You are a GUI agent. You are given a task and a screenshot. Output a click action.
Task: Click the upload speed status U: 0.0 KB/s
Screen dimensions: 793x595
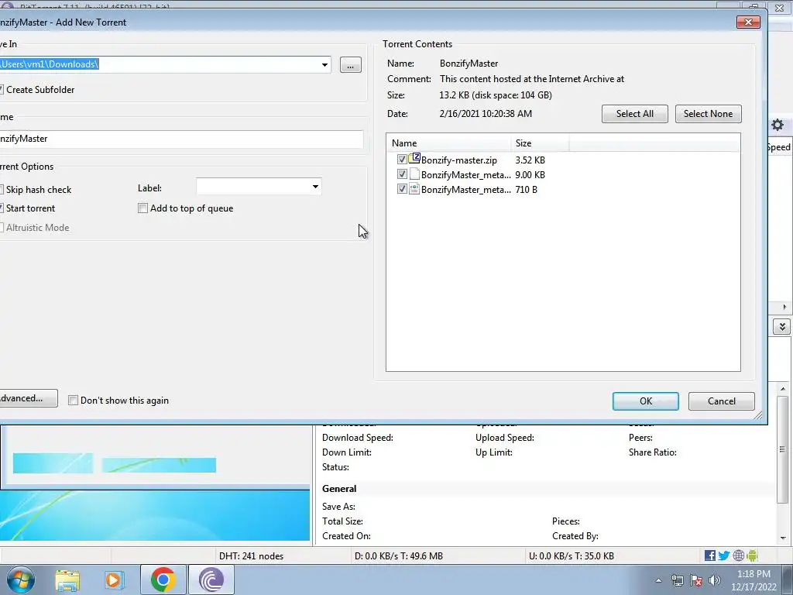[x=572, y=556]
